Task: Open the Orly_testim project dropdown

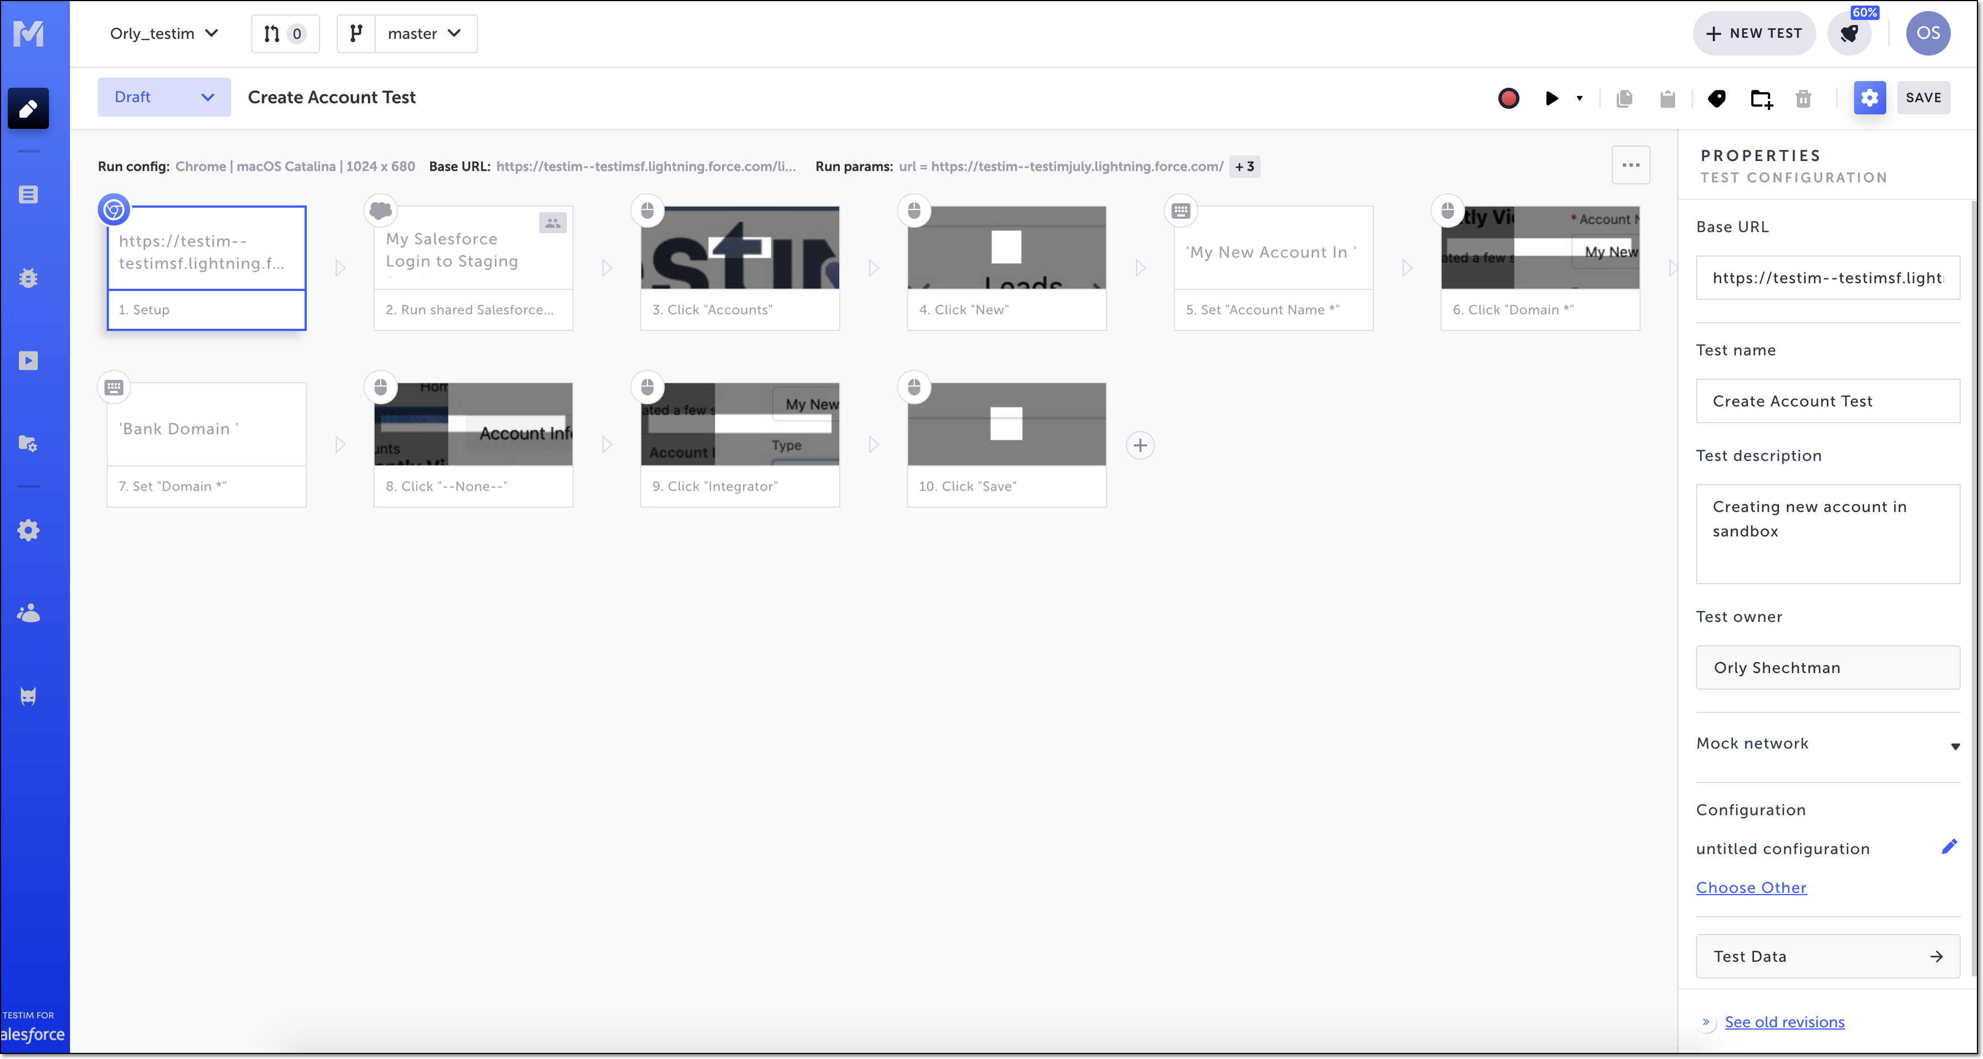Action: pos(164,34)
